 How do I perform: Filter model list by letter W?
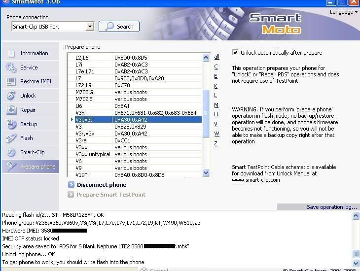tap(216, 134)
